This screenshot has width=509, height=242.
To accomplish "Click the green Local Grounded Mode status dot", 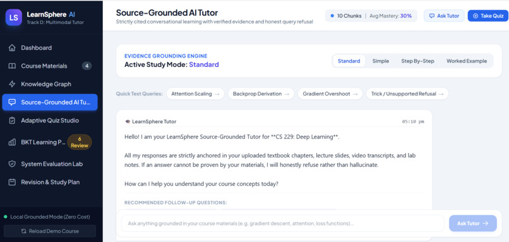I will (x=6, y=217).
